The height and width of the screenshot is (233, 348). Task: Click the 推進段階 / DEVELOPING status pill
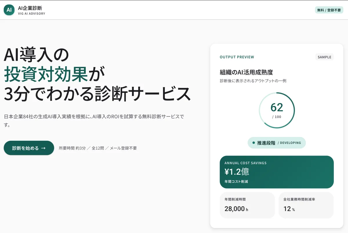pos(277,143)
